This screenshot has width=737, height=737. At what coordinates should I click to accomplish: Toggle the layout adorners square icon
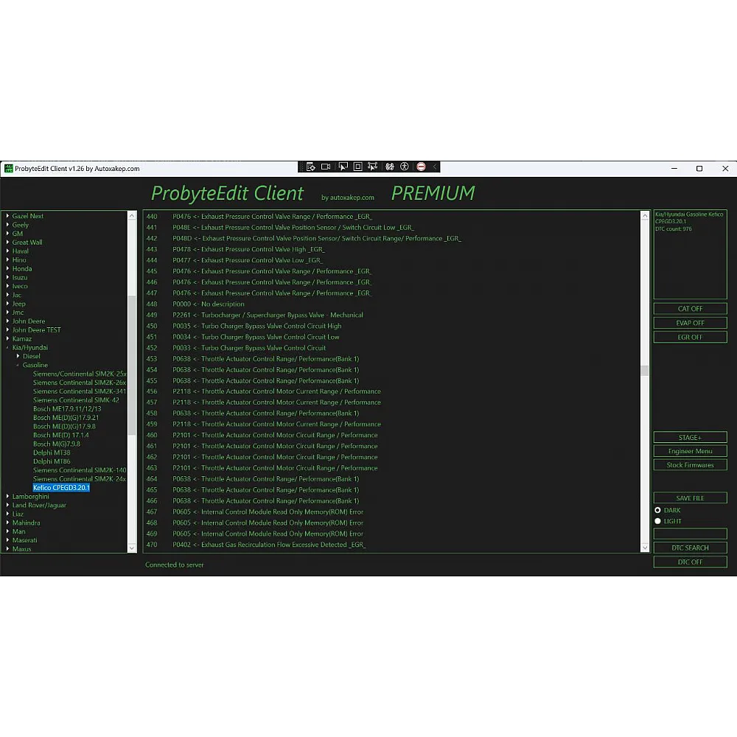pos(357,167)
